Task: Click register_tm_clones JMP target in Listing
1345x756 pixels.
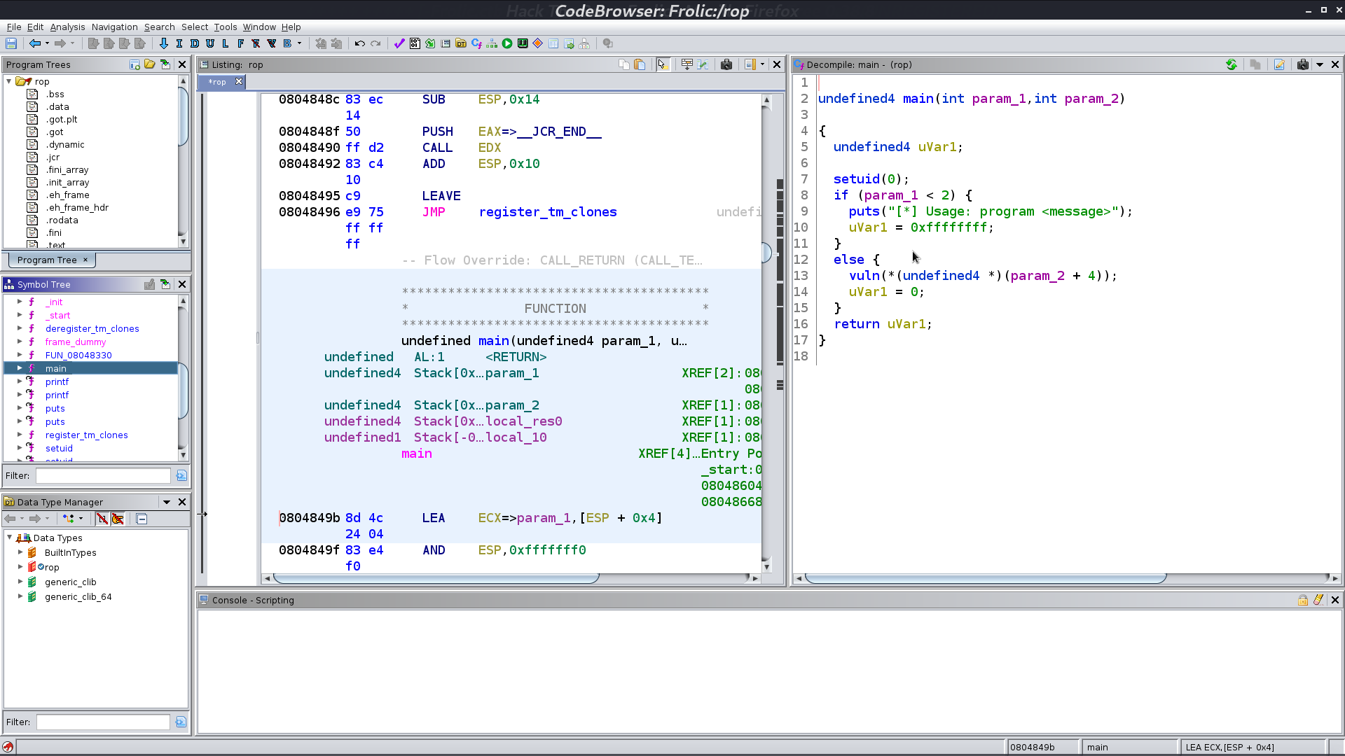Action: coord(548,212)
